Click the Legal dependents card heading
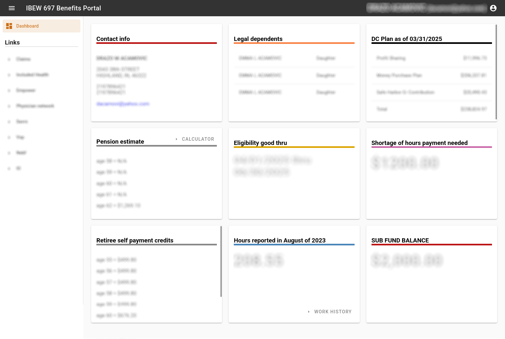 pyautogui.click(x=258, y=39)
